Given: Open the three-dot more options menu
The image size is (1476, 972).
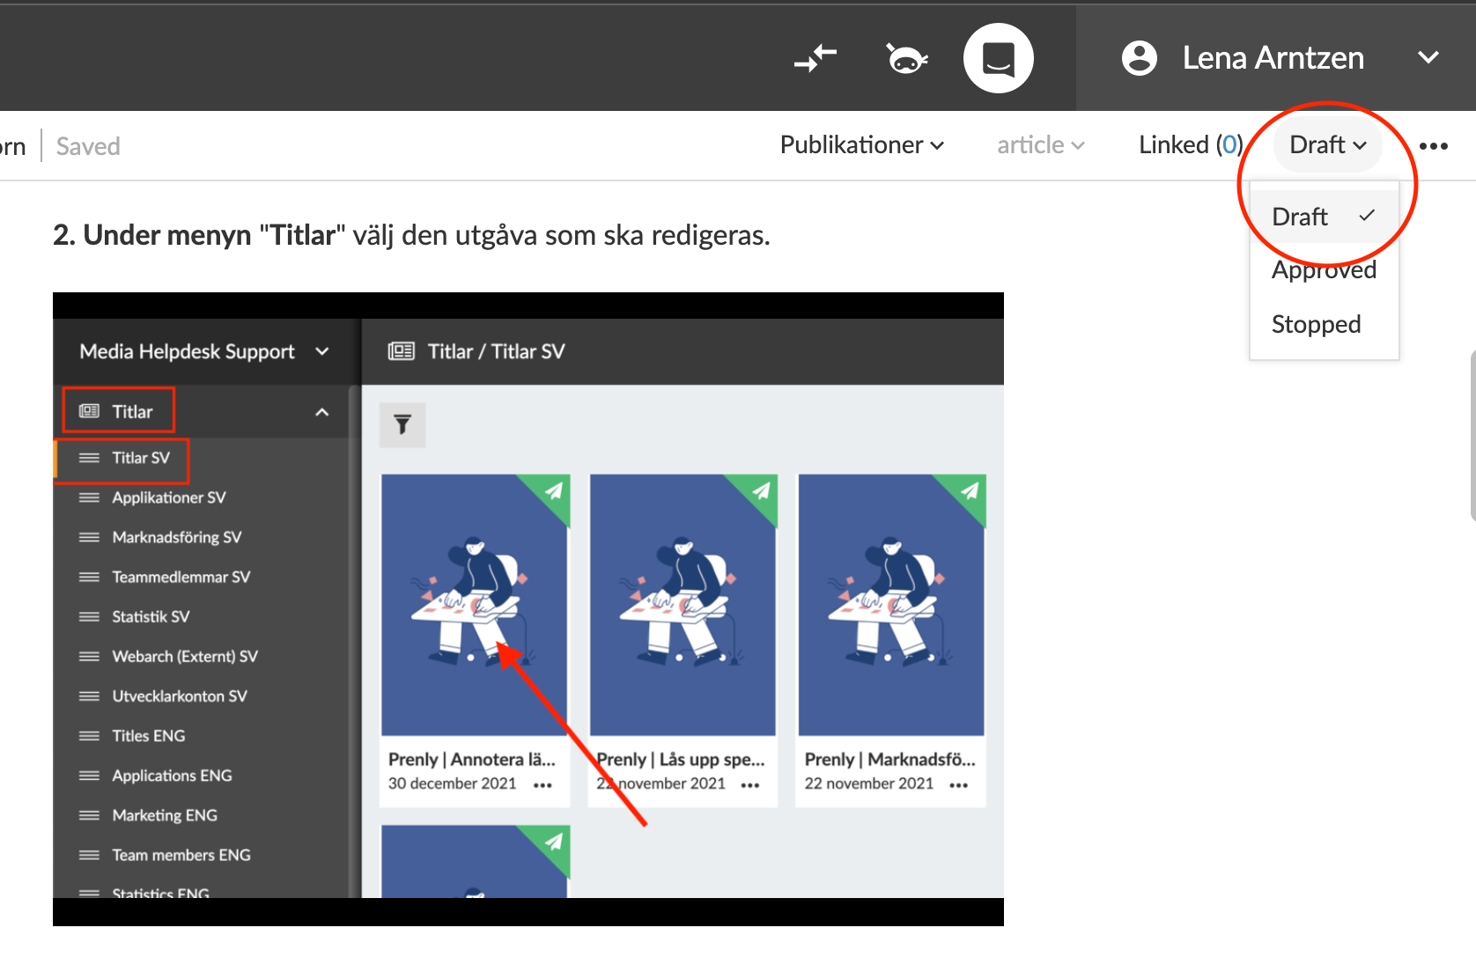Looking at the screenshot, I should click(1433, 146).
